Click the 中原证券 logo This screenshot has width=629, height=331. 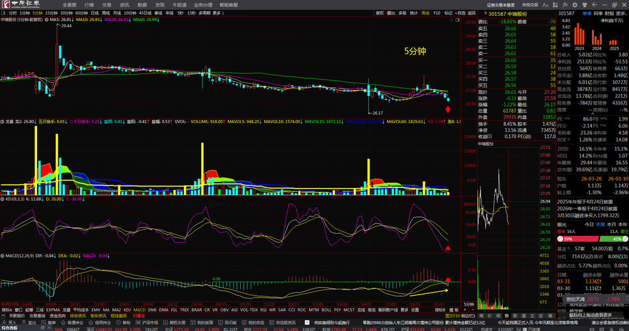[x=21, y=5]
